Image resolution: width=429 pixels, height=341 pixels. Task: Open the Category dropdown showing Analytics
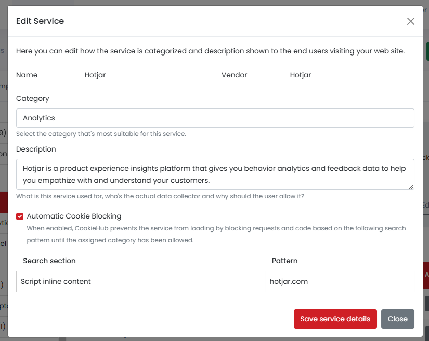pyautogui.click(x=215, y=118)
